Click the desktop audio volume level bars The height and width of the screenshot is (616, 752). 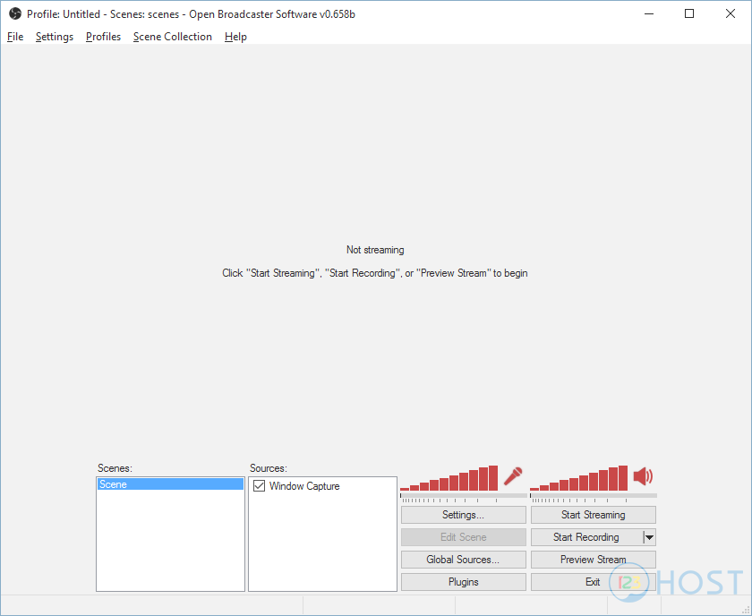coord(578,478)
